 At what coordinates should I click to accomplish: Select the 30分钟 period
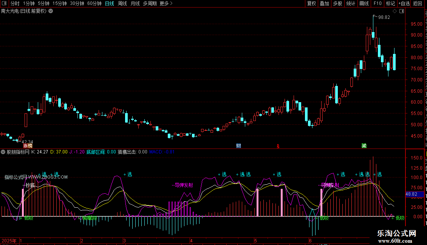77,3
